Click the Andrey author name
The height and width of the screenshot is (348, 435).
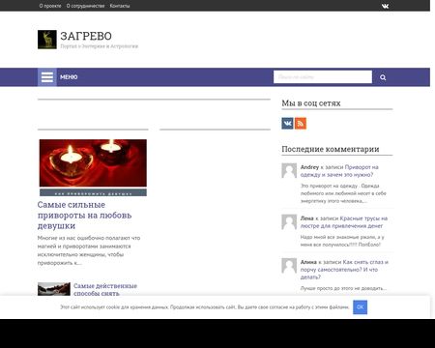pyautogui.click(x=309, y=167)
